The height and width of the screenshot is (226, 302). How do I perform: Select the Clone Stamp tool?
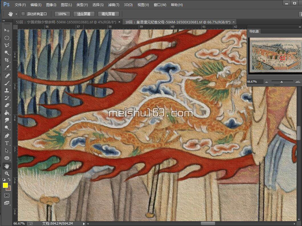point(7,91)
